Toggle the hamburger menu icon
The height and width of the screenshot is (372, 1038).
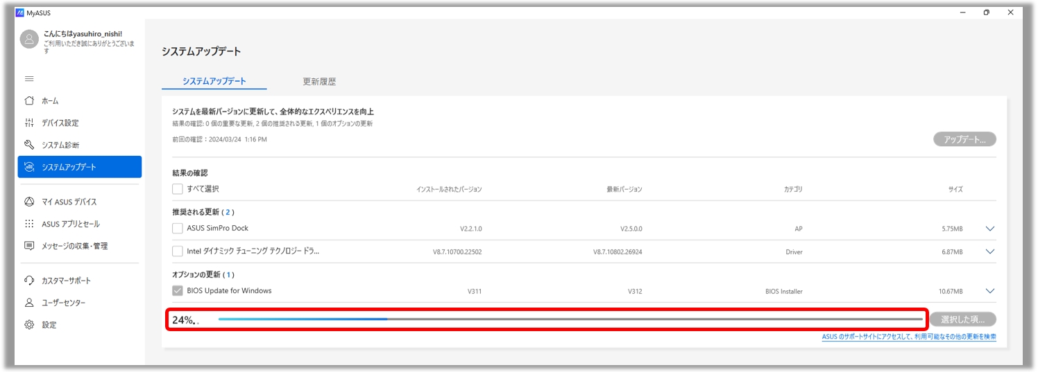(x=29, y=78)
